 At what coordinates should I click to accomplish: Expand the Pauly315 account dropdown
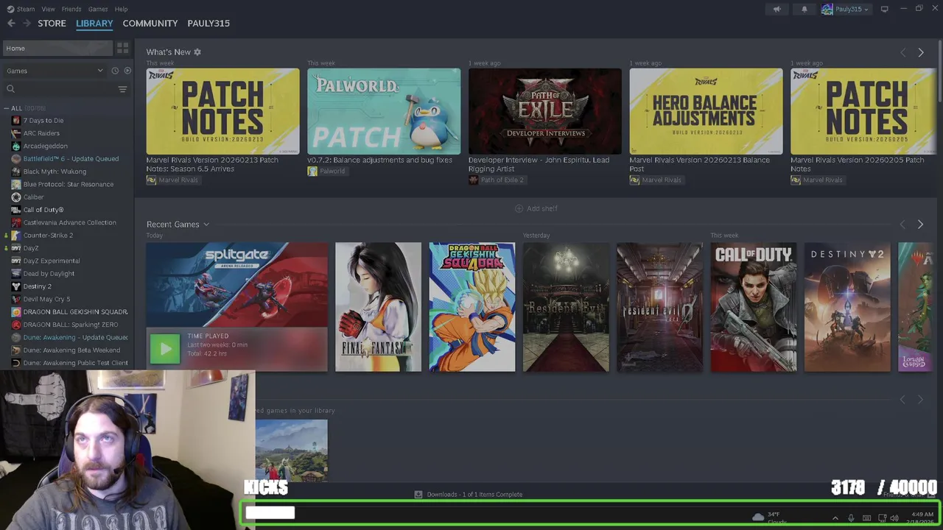click(845, 9)
